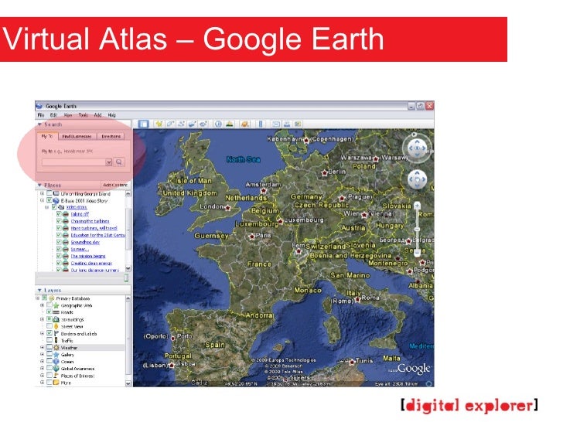The width and height of the screenshot is (563, 422).
Task: Click the Street View pegman layer icon
Action: [x=56, y=326]
